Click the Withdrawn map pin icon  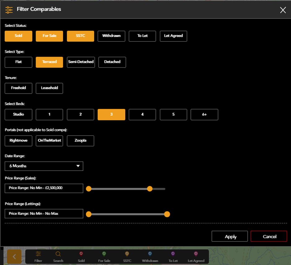(x=150, y=254)
